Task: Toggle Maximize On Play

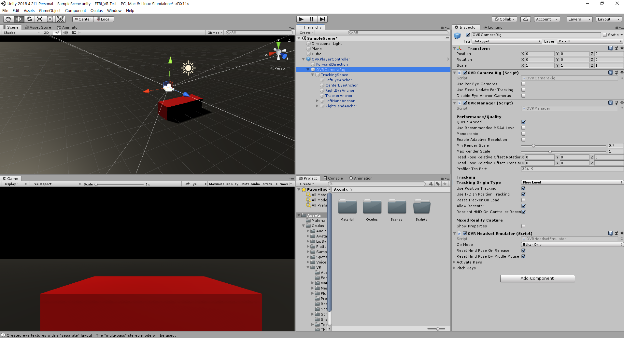Action: (223, 184)
